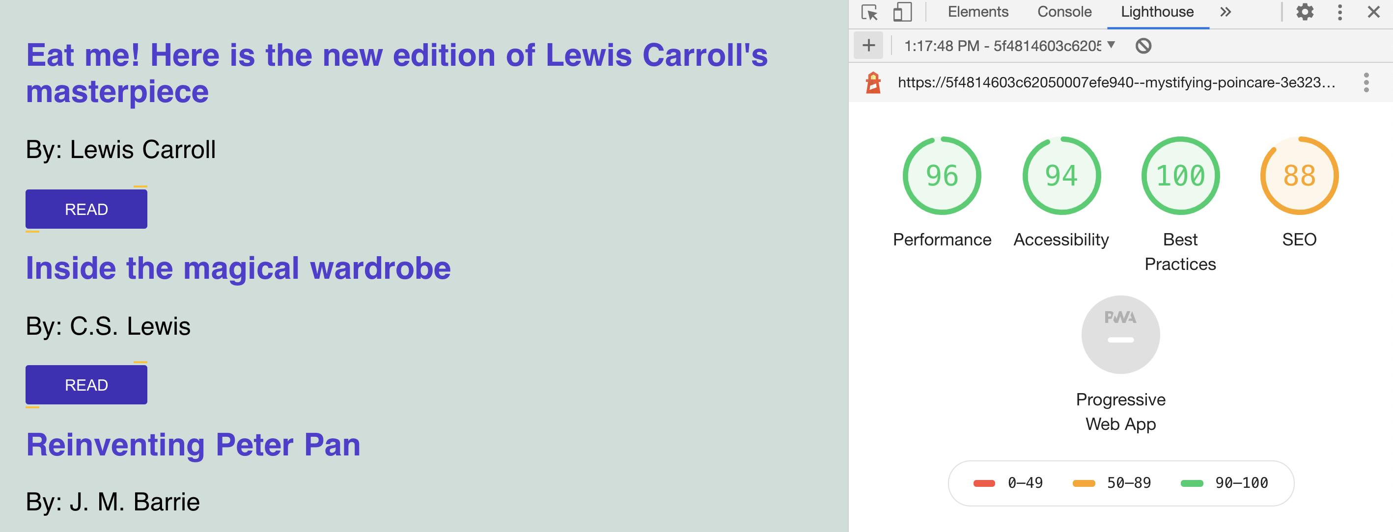Open Lighthouse report tools three-dot menu

(1366, 82)
